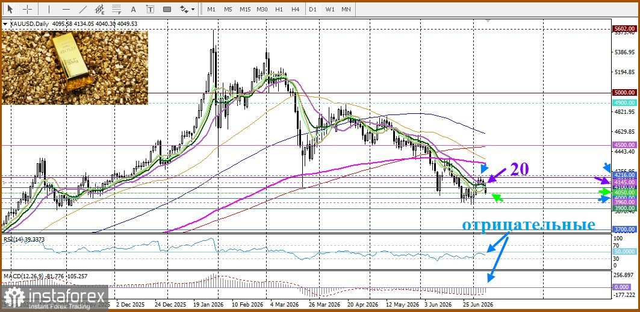Pick the Fibonacci retracement tool
640x312 pixels.
(x=117, y=9)
